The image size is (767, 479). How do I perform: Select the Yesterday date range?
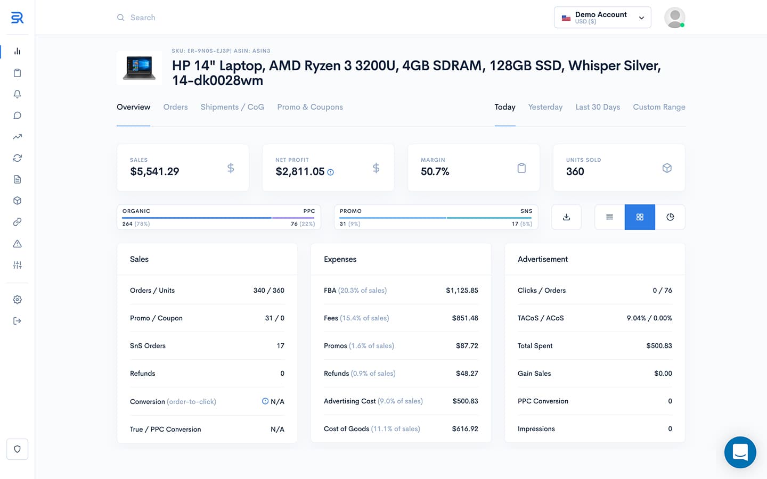[545, 107]
